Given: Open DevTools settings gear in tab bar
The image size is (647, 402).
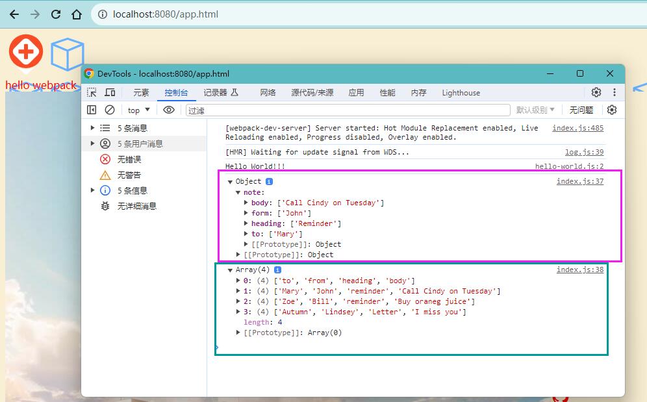Looking at the screenshot, I should coord(596,92).
